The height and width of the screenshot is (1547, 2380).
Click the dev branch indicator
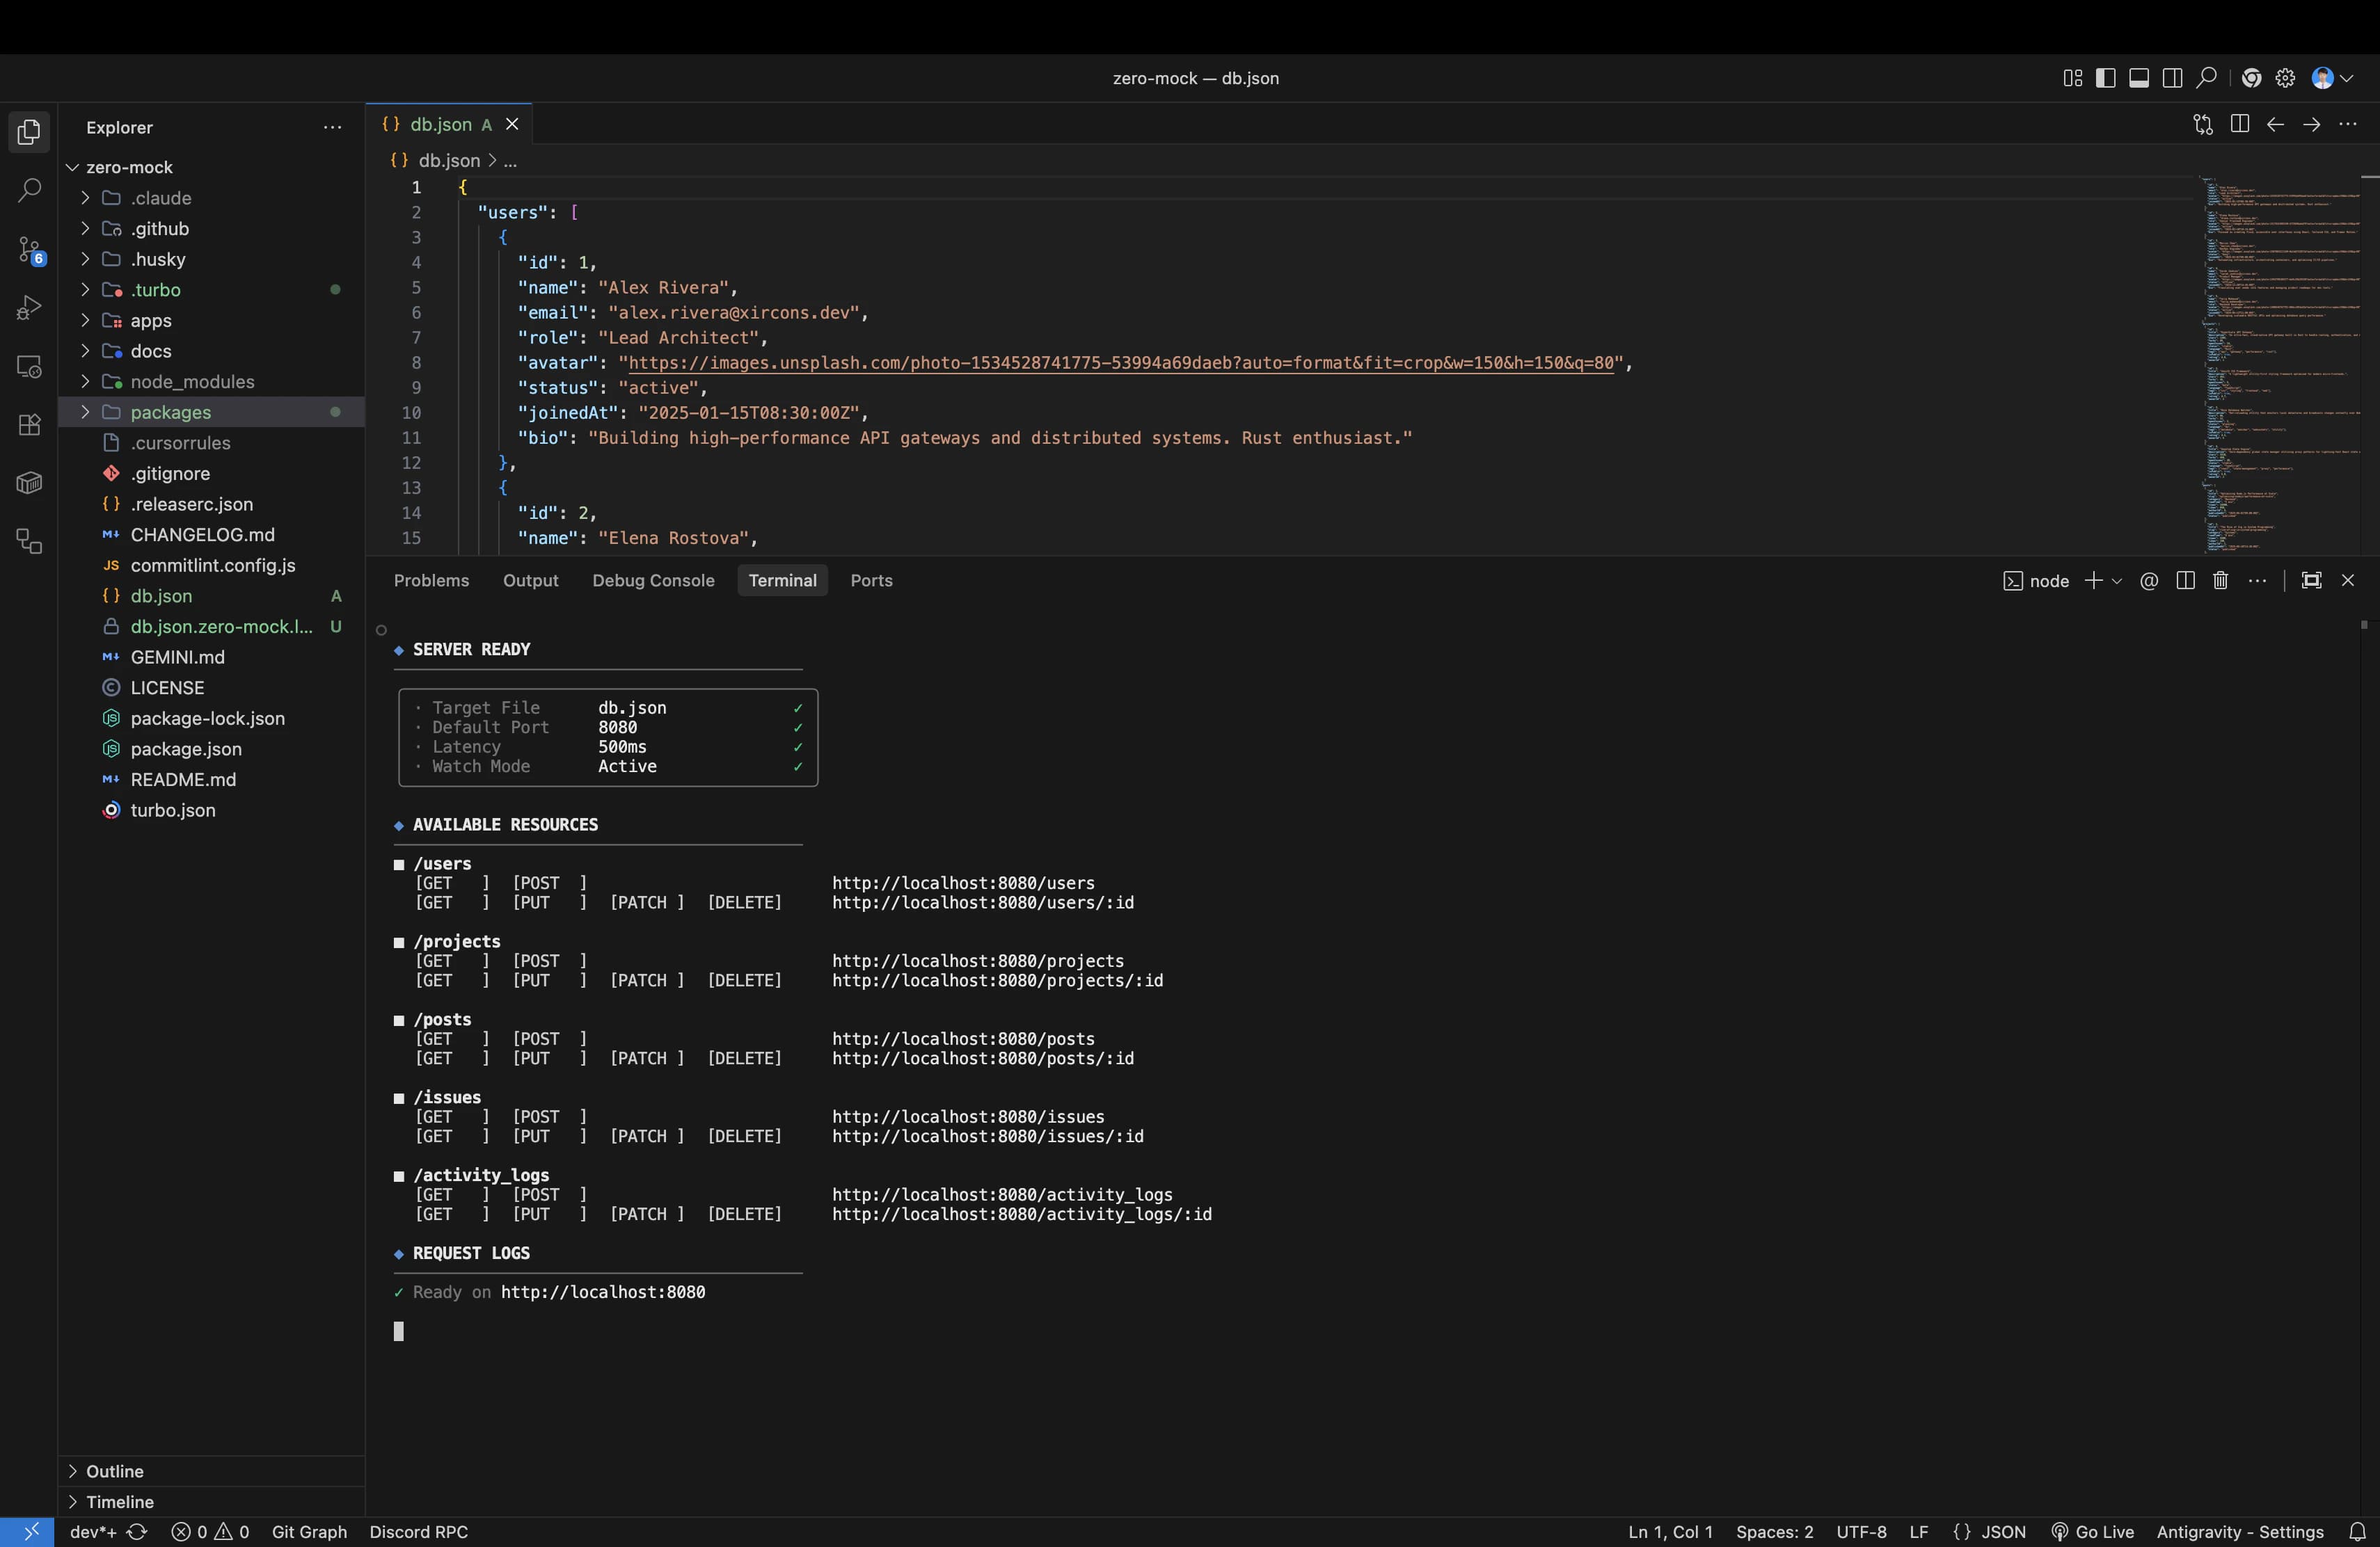(92, 1532)
